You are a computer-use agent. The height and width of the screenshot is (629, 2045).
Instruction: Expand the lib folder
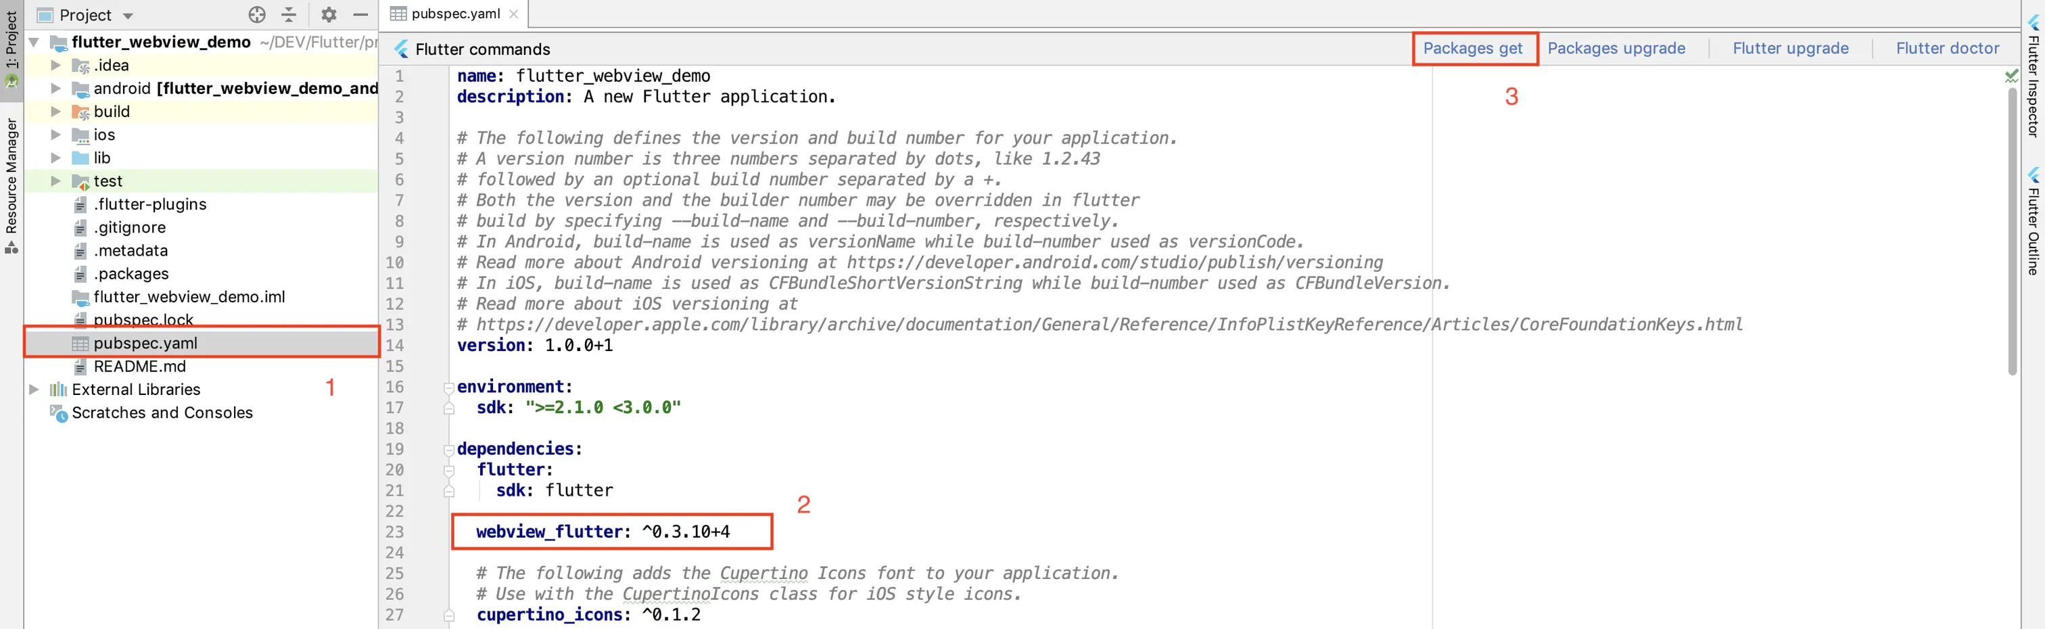(55, 157)
